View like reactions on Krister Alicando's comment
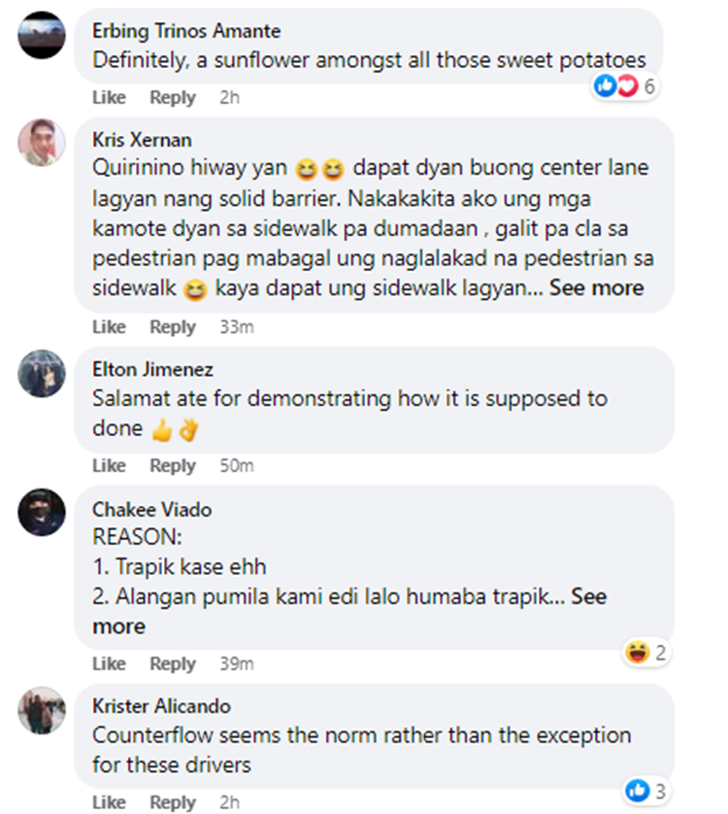The image size is (728, 814). 646,791
